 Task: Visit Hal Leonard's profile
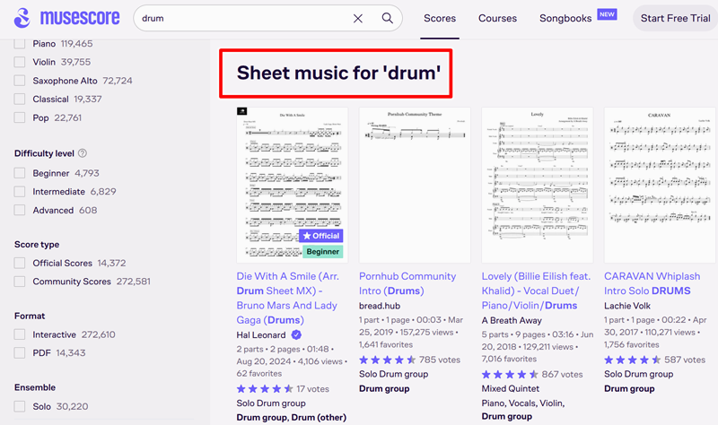point(261,334)
